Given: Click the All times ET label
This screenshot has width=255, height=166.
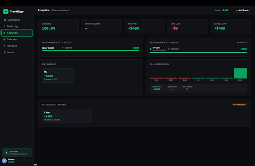Looking at the screenshot, I should pyautogui.click(x=241, y=42).
